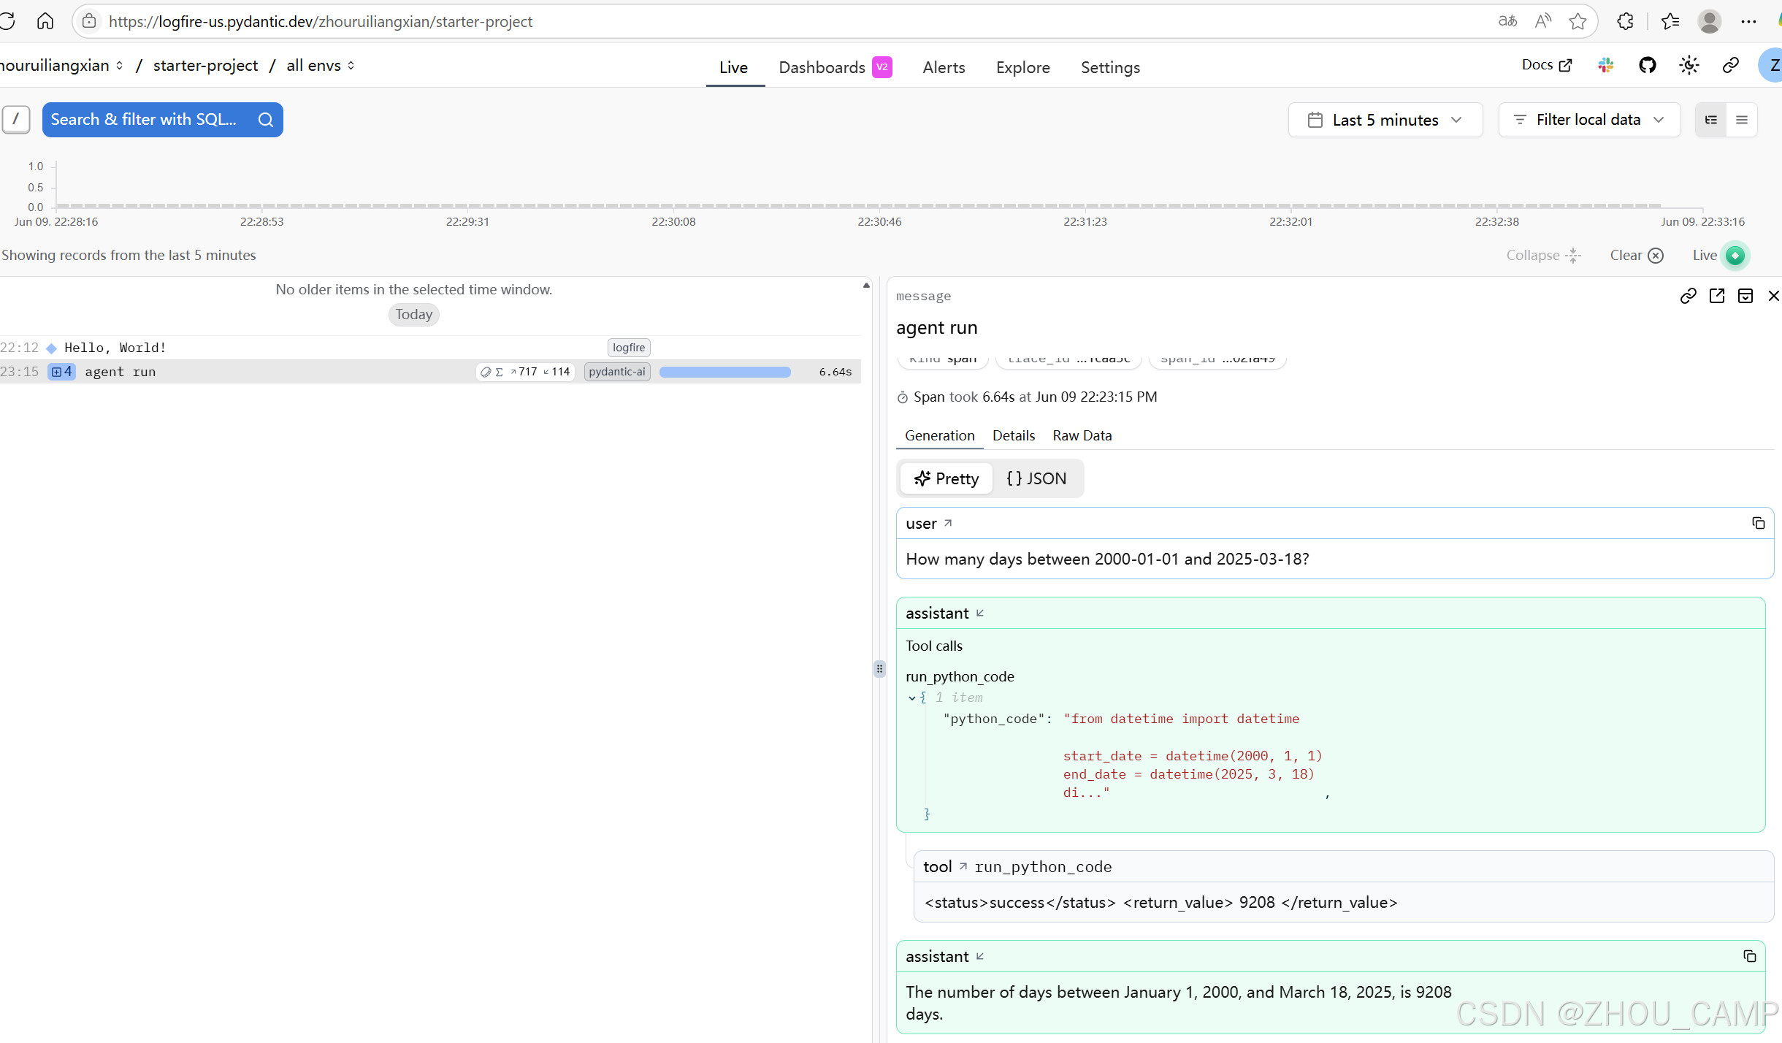
Task: Copy link to agent run span
Action: (x=1688, y=296)
